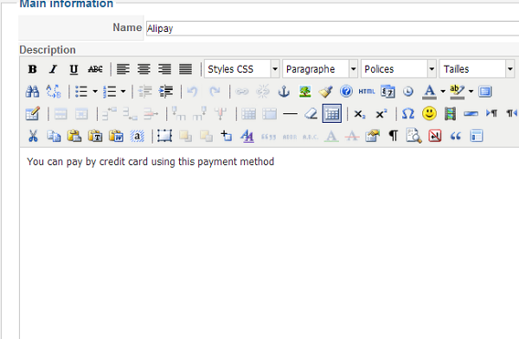519x339 pixels.
Task: Expand text color picker arrow
Action: pos(443,92)
